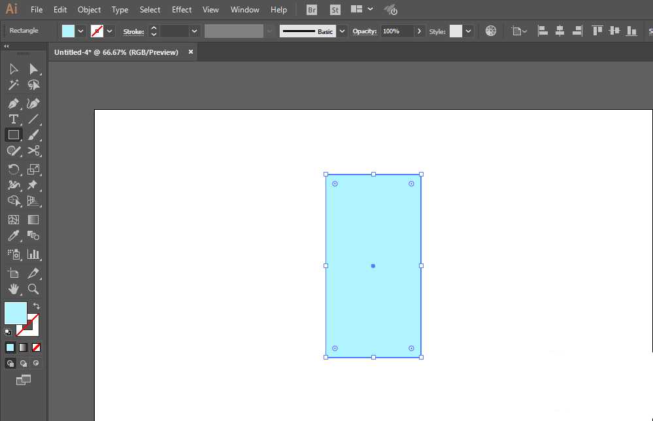Switch to the Untitled-4 document tab
The width and height of the screenshot is (653, 421).
click(x=116, y=52)
